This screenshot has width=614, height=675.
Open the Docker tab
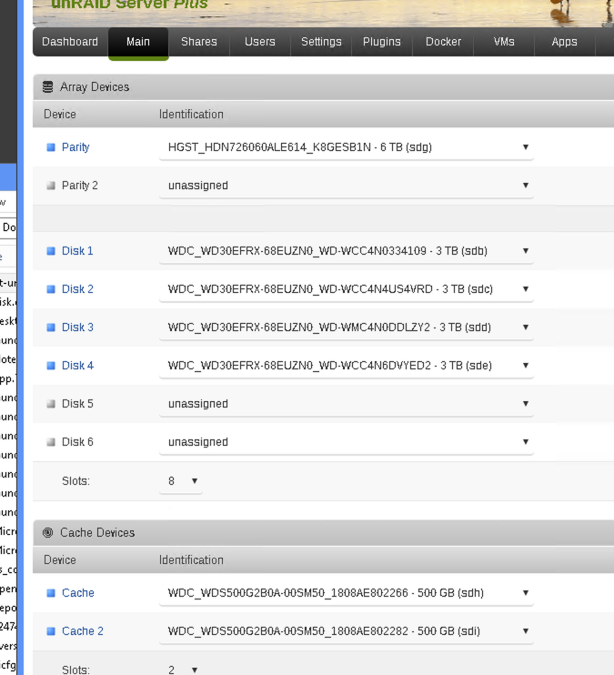(443, 42)
